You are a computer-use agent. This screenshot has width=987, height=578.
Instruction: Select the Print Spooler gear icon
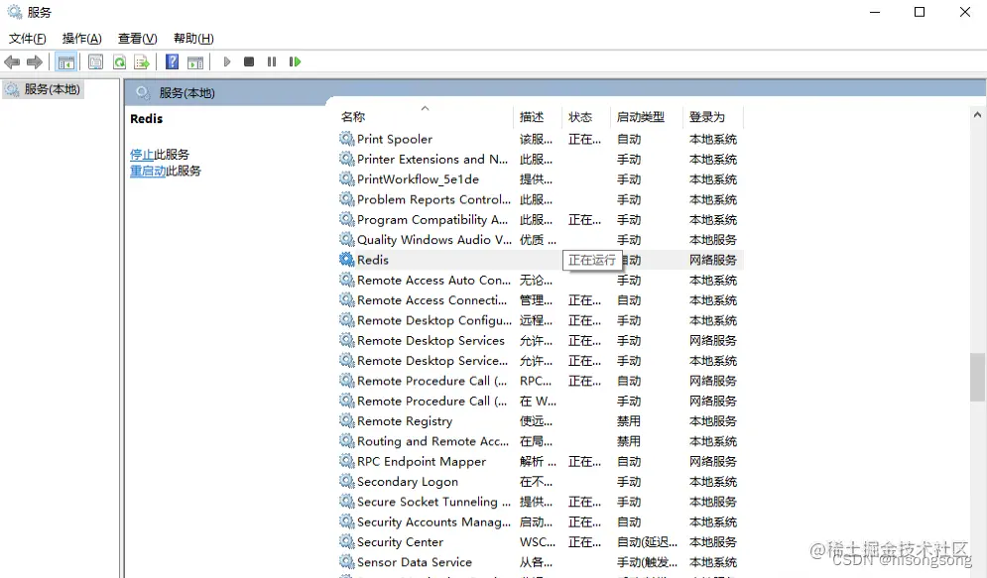pyautogui.click(x=347, y=139)
